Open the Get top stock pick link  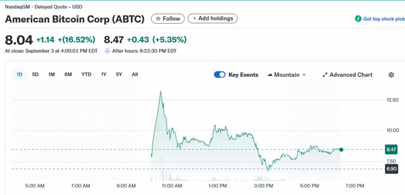click(384, 19)
